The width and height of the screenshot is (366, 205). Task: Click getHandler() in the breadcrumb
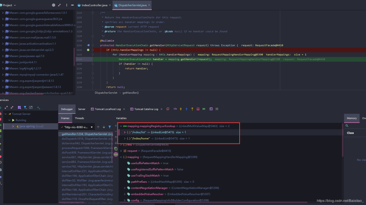tap(130, 93)
